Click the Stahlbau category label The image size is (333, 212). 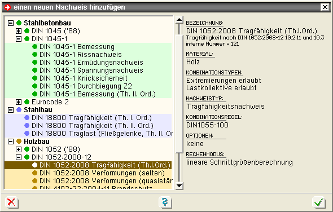pyautogui.click(x=38, y=110)
